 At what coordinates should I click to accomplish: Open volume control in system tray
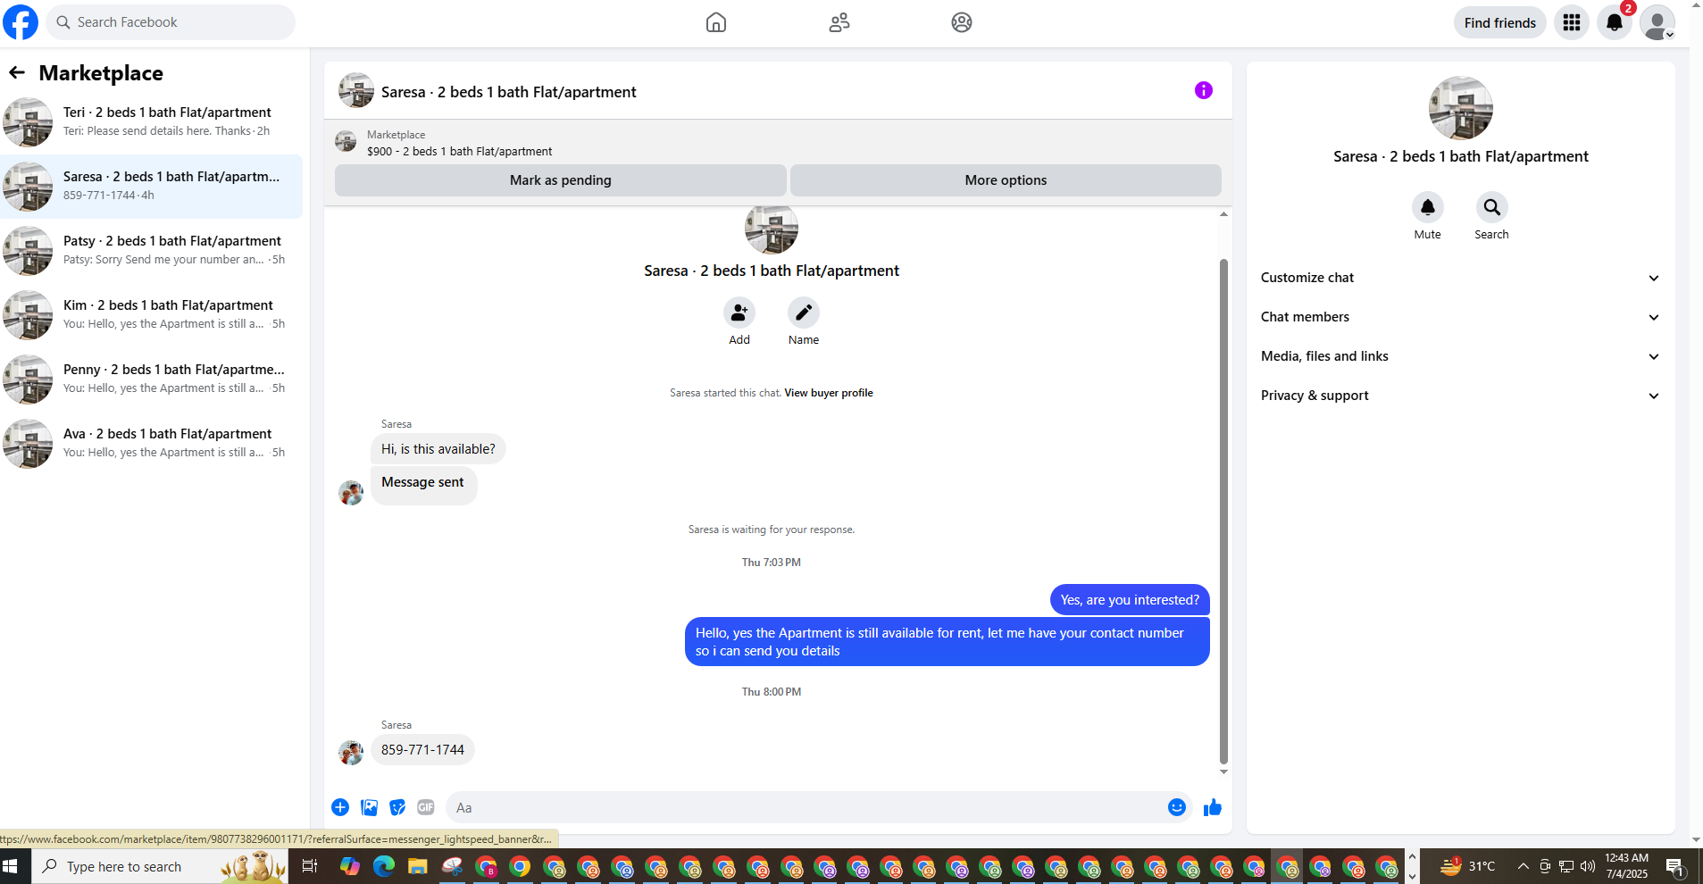(1588, 866)
